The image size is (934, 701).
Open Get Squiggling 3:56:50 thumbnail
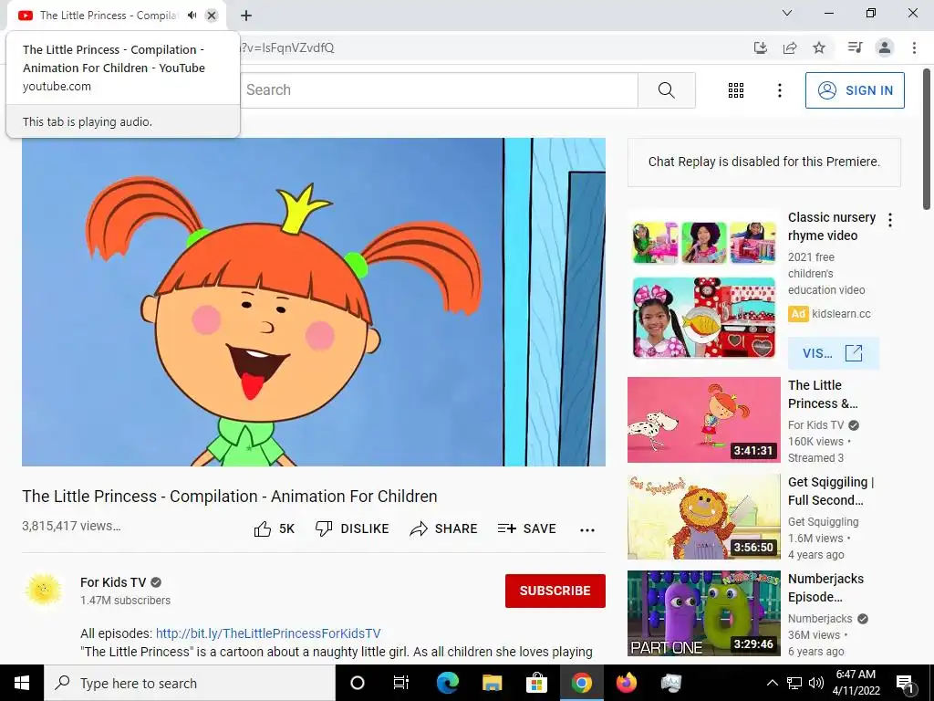pos(703,517)
